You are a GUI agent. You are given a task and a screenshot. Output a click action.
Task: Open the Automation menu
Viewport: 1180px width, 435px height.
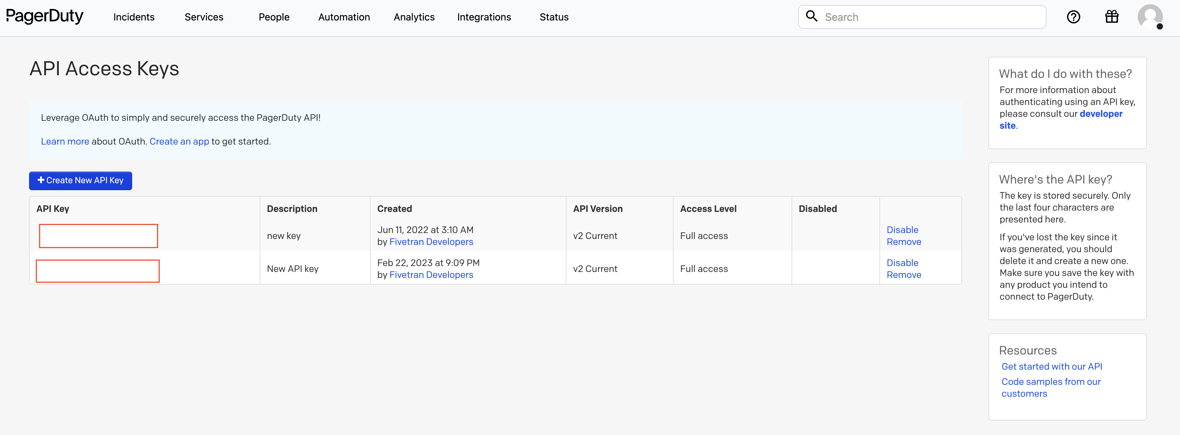point(344,17)
